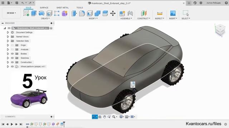This screenshot has width=229, height=128.
Task: Toggle Construction folder visibility eye
Action: click(x=13, y=62)
